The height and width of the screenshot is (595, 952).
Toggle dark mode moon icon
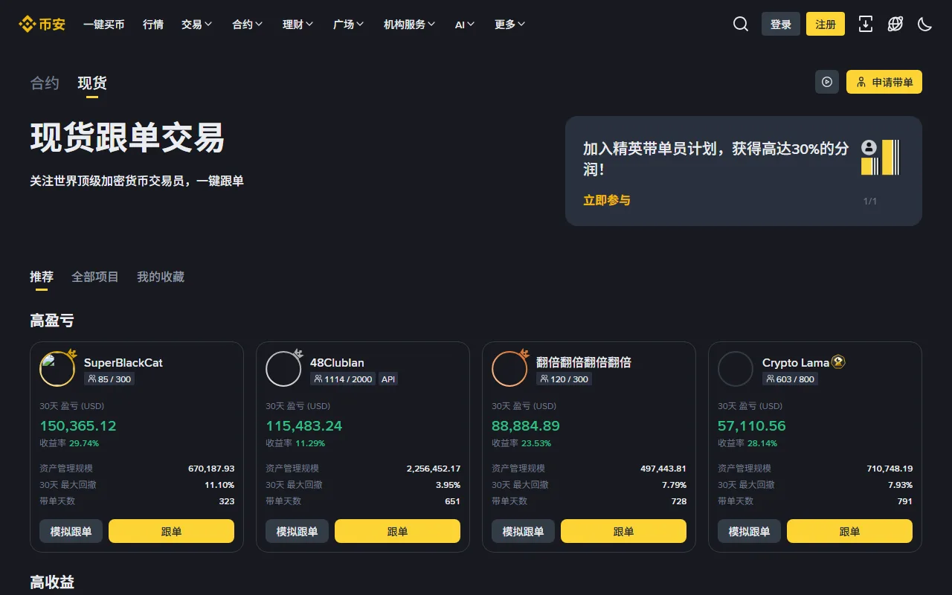coord(925,24)
